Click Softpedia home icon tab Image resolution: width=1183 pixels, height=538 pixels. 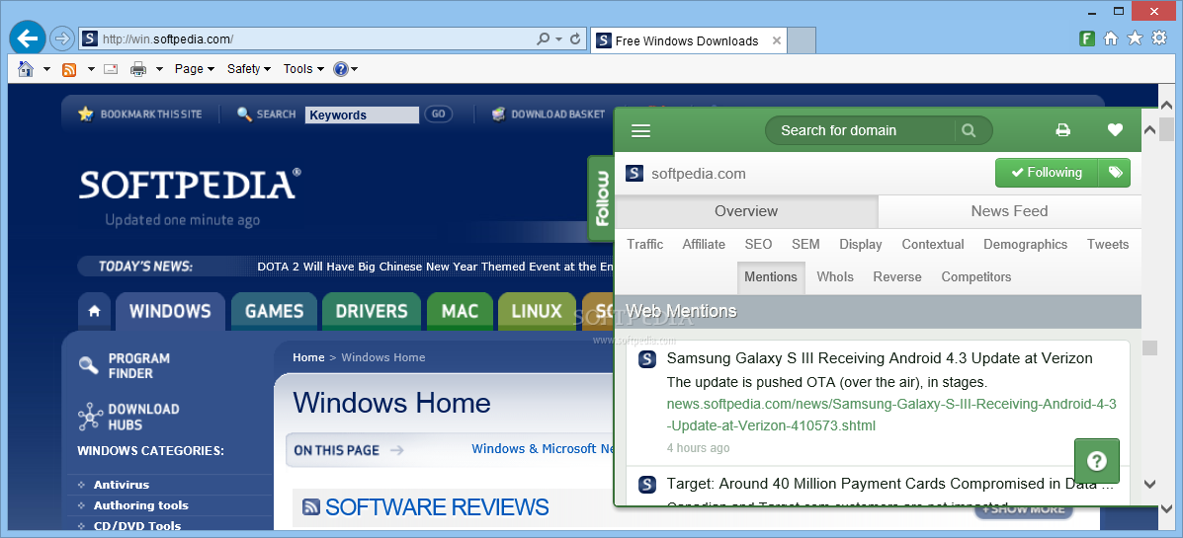94,311
